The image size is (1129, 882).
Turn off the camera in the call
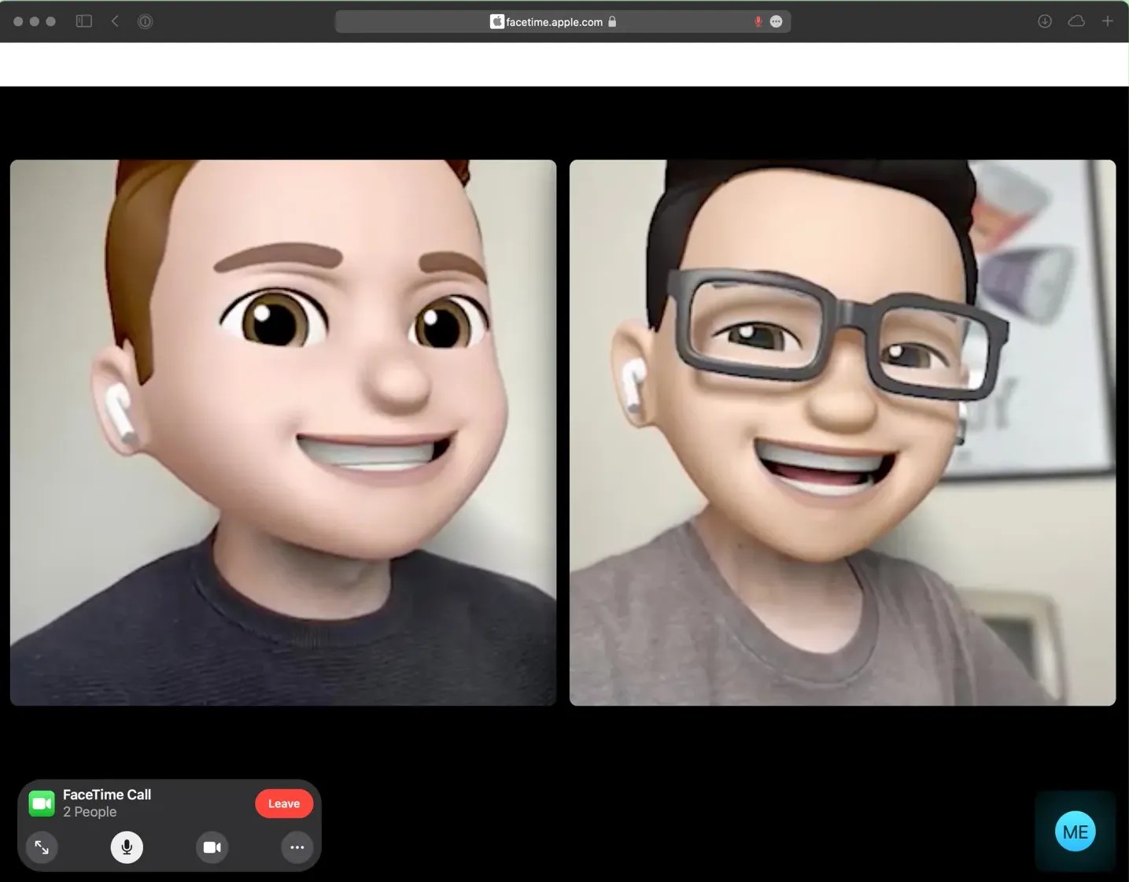tap(212, 847)
